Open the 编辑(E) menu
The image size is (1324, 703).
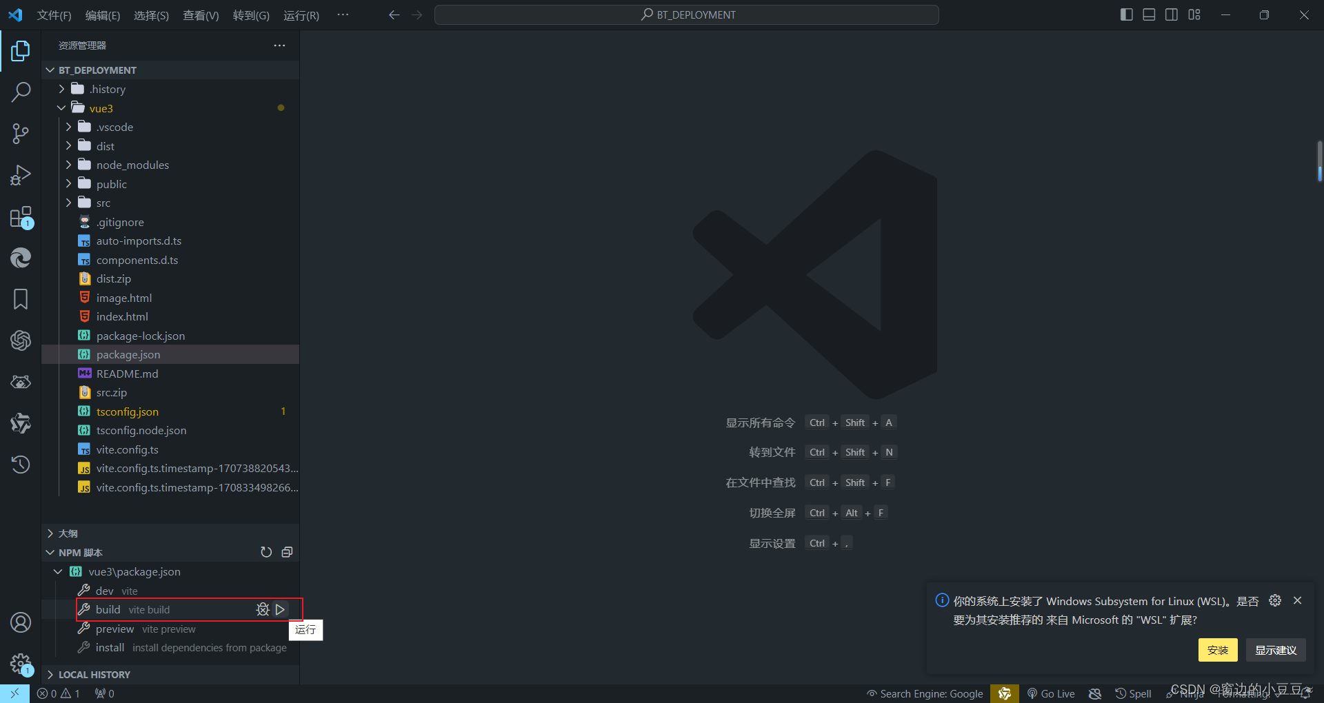click(x=103, y=15)
